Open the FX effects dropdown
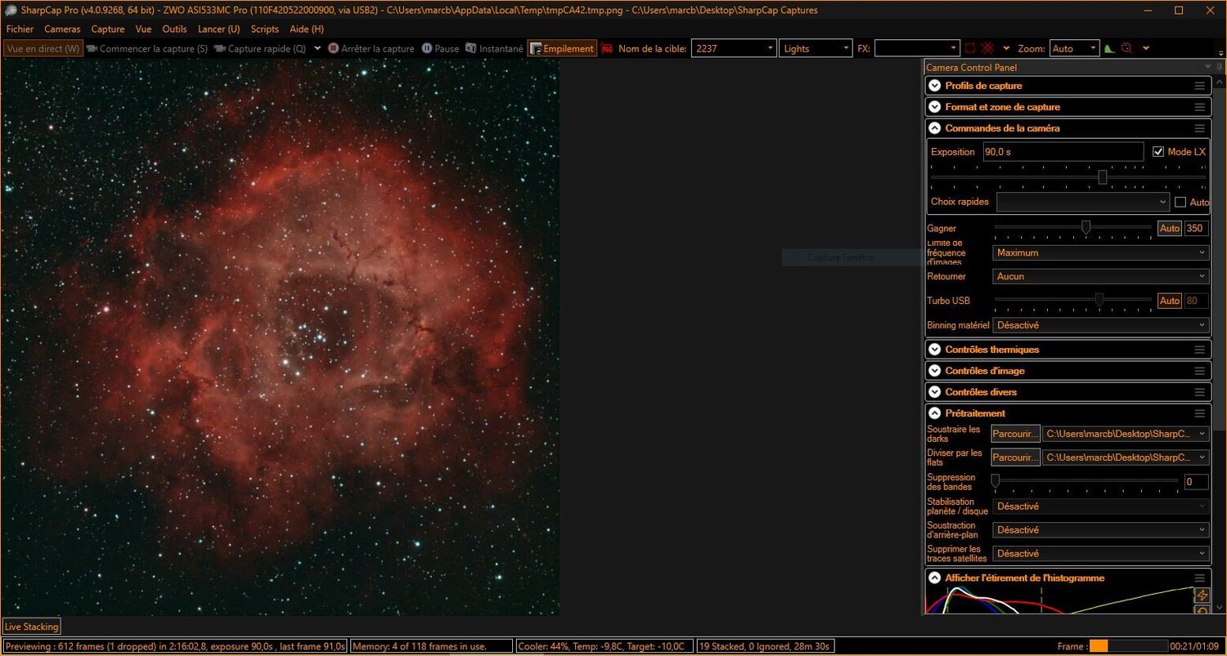The width and height of the screenshot is (1227, 656). pos(916,49)
